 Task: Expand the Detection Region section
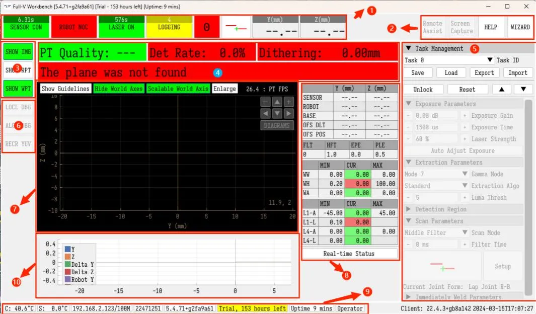point(440,209)
